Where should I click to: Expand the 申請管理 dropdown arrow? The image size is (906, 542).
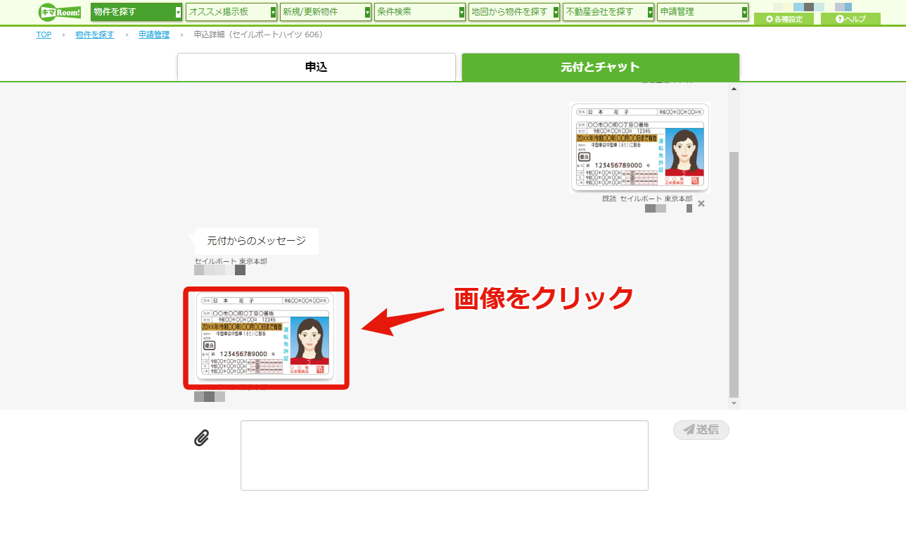coord(744,12)
